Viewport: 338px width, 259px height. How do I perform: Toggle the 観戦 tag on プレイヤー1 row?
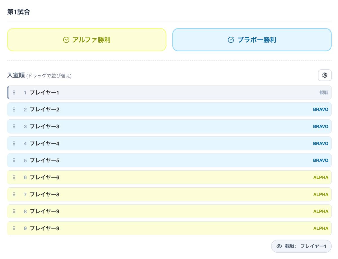pyautogui.click(x=324, y=93)
